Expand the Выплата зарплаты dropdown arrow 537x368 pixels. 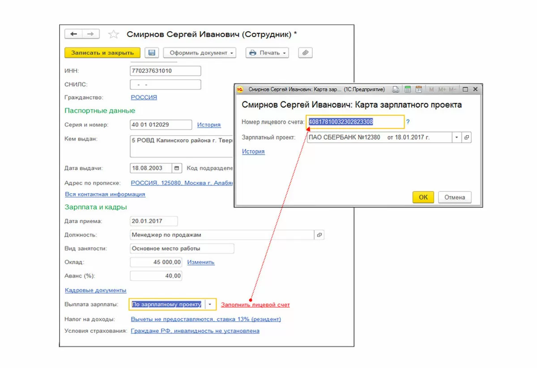[210, 305]
